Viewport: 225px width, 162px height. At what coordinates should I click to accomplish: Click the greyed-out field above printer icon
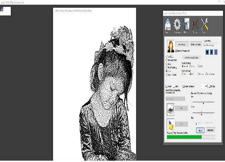pos(175,99)
